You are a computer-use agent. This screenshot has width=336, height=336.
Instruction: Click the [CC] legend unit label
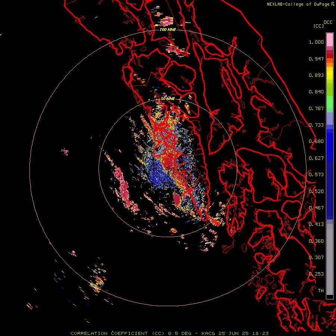[x=319, y=26]
